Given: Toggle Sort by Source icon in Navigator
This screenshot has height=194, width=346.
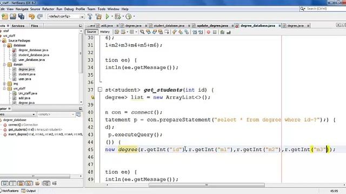Looking at the screenshot, I should pos(54,183).
